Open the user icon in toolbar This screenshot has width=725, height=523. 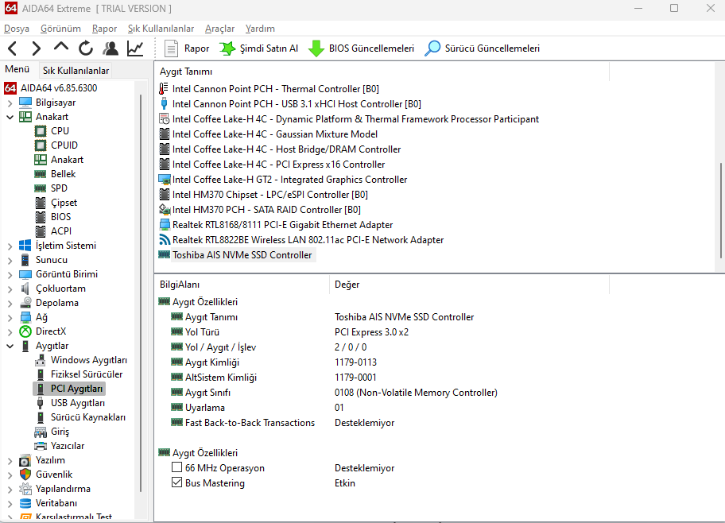click(110, 48)
